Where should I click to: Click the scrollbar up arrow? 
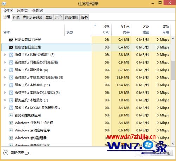(173, 38)
